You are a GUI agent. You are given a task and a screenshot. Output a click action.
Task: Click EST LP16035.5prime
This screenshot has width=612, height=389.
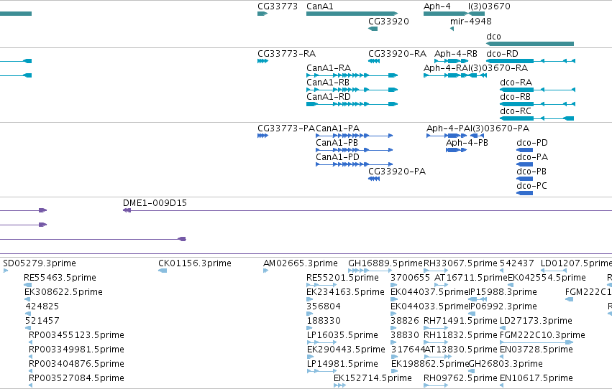click(322, 342)
